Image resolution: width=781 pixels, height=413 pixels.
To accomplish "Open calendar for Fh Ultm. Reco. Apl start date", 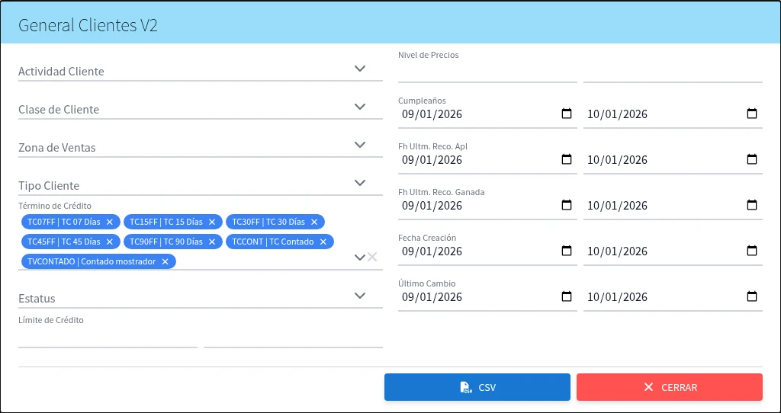I will 567,159.
